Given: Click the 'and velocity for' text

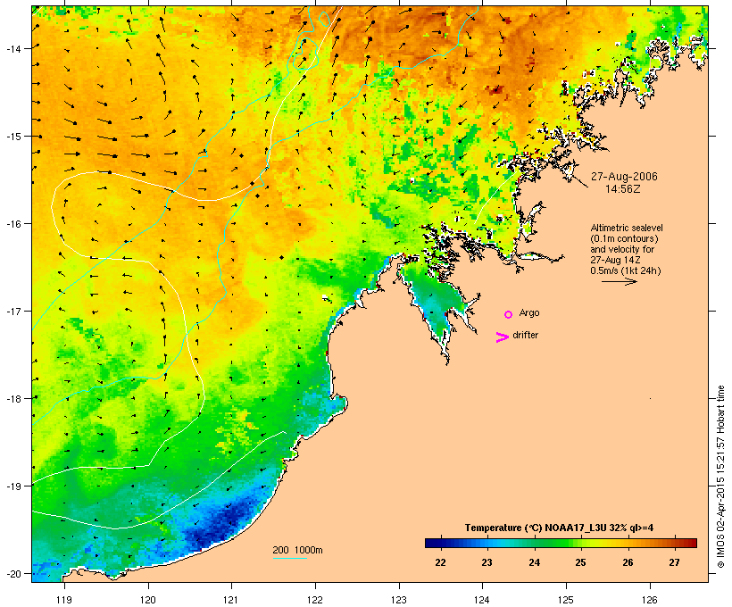Looking at the screenshot, I should click(x=622, y=249).
